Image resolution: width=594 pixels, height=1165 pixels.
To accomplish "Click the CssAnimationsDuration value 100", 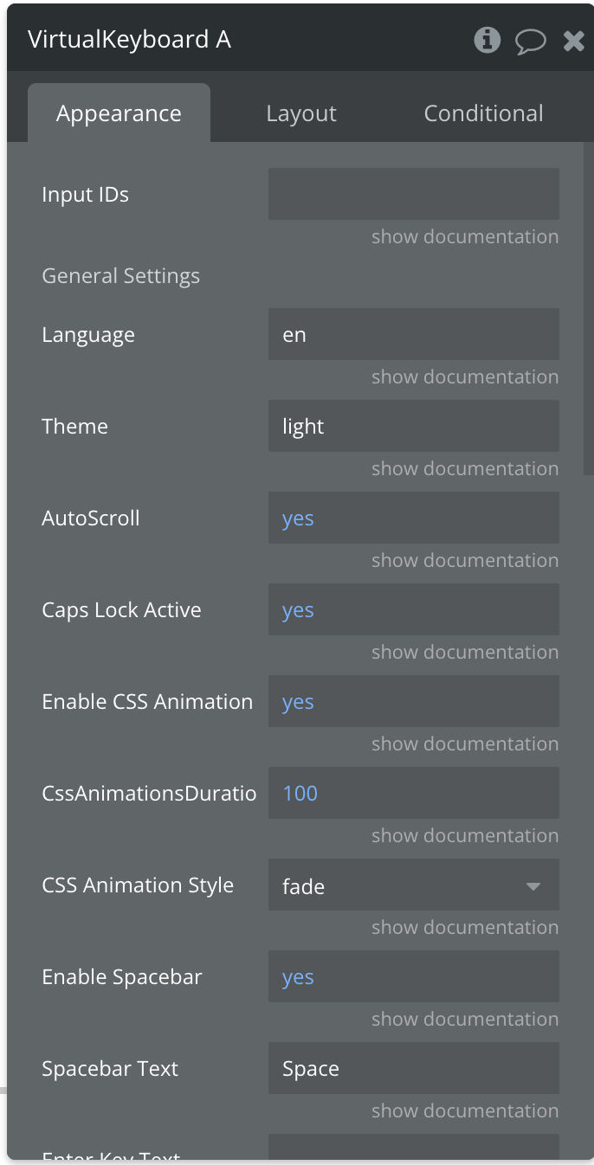I will click(x=413, y=794).
